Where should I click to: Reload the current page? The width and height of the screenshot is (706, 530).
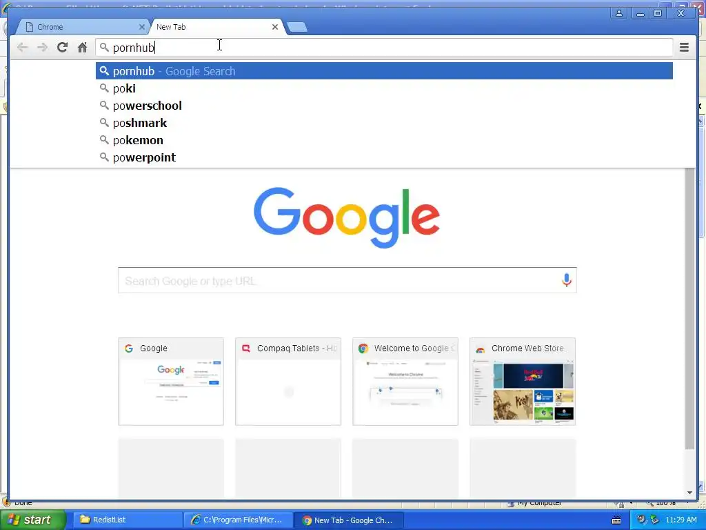[x=62, y=48]
